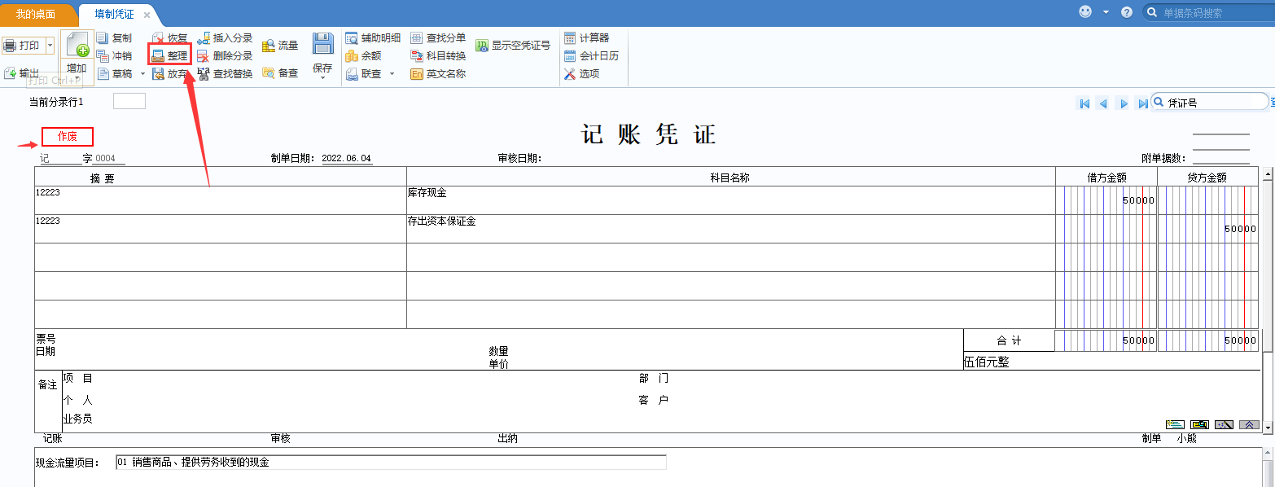Click the 选项 options button
The height and width of the screenshot is (487, 1275).
coord(570,74)
